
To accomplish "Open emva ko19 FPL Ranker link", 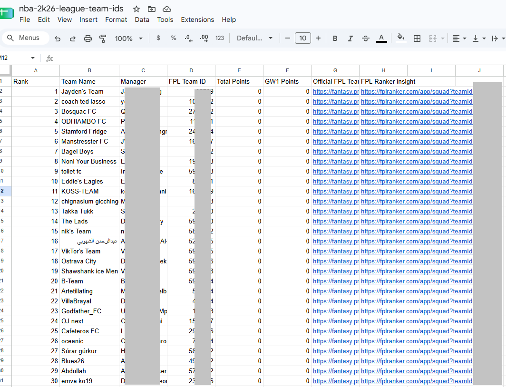I will point(417,381).
